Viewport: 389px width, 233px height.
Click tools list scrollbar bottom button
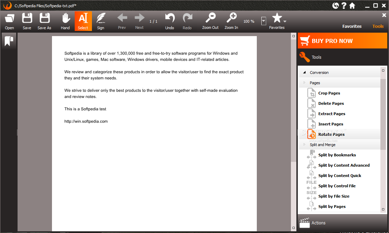coord(383,209)
